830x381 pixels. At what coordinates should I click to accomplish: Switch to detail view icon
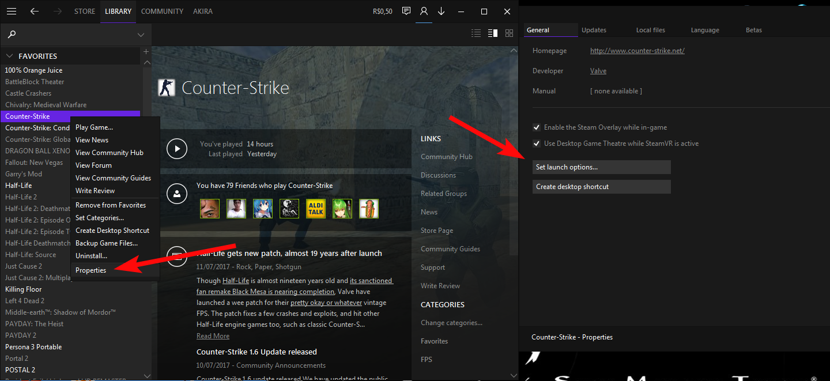(492, 33)
